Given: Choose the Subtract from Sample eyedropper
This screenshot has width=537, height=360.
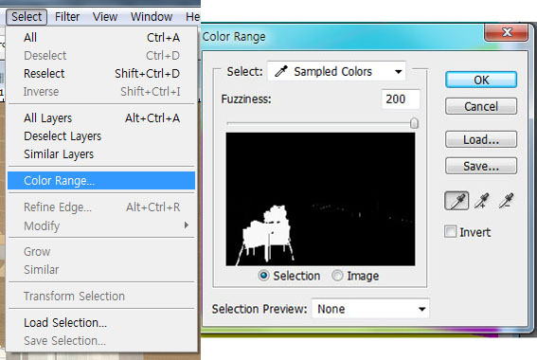Looking at the screenshot, I should point(506,201).
